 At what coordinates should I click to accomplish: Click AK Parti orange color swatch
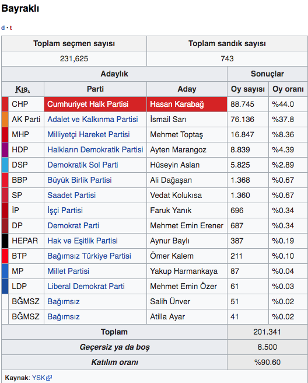pos(5,120)
